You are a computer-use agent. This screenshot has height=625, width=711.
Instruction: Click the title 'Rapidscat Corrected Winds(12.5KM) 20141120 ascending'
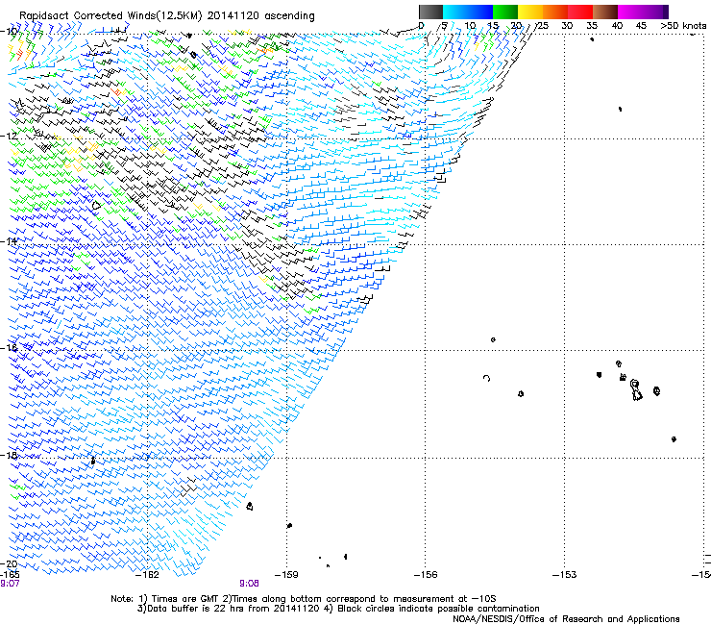(167, 16)
